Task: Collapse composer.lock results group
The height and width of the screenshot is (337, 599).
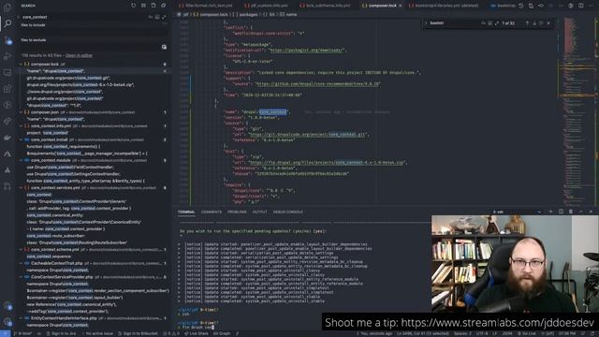Action: [x=21, y=65]
